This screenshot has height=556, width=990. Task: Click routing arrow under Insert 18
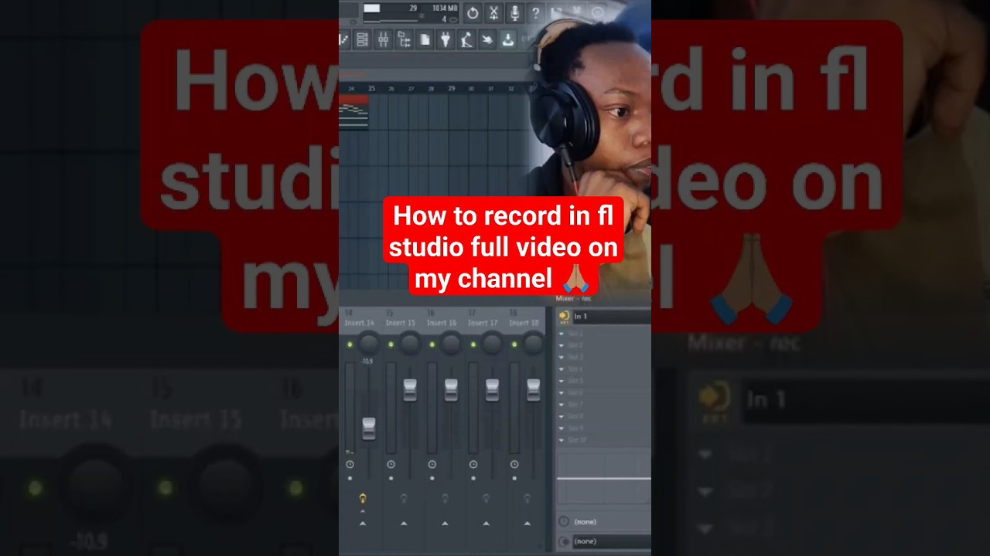[x=526, y=524]
